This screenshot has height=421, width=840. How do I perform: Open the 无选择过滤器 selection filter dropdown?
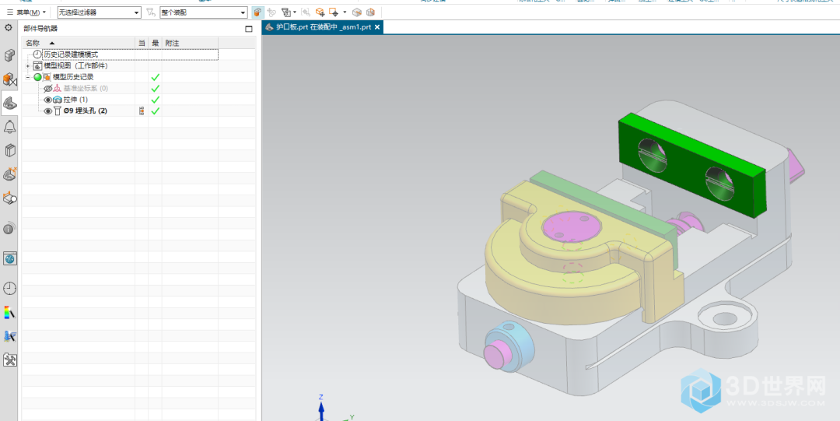[137, 12]
